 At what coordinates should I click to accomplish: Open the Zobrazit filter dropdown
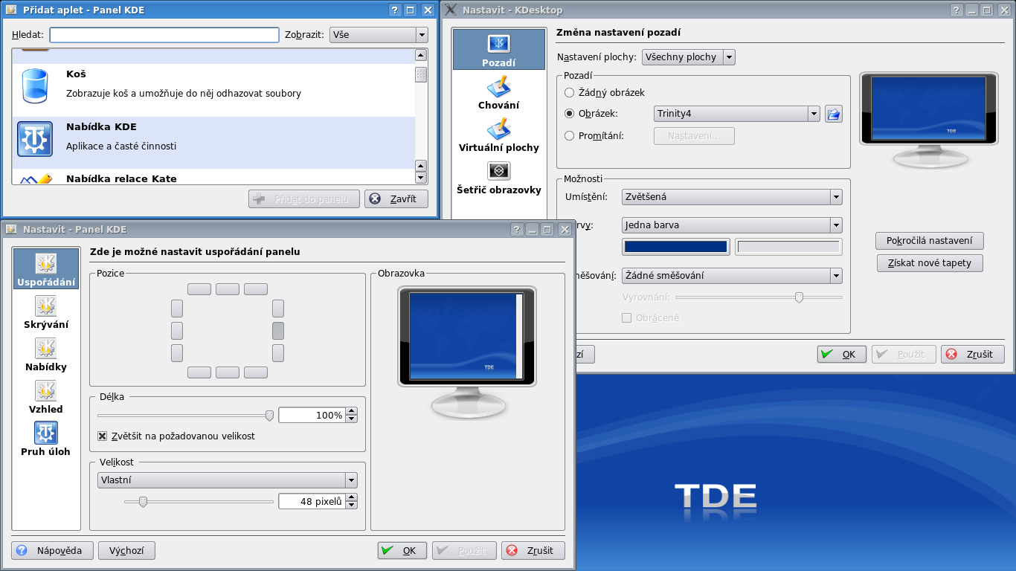click(379, 35)
